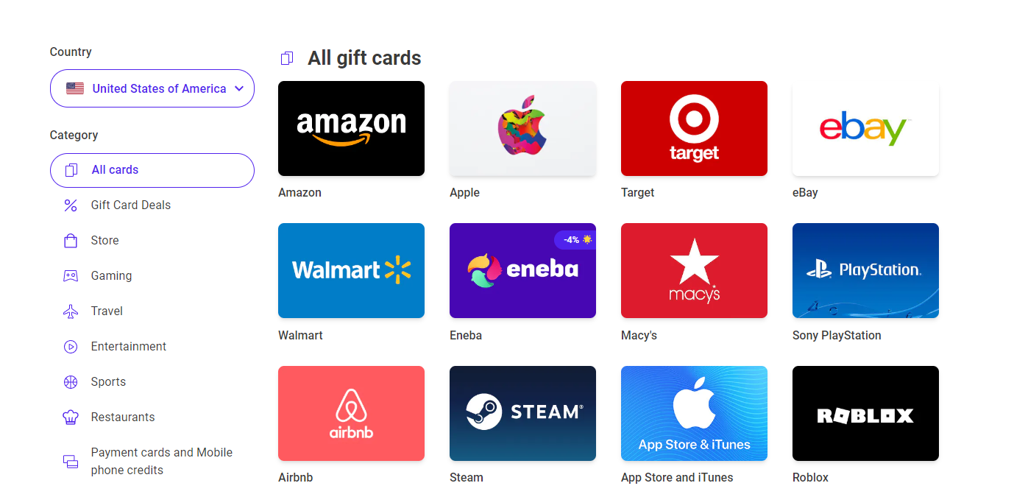Click the Sports basketball icon
The width and height of the screenshot is (1014, 497).
tap(71, 382)
